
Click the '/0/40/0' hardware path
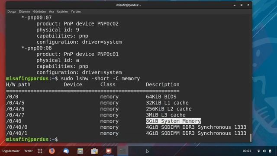[17, 127]
